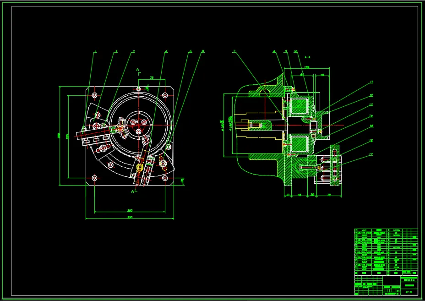This screenshot has height=301, width=425.
Task: Select part balloon number 5 label
Action: click(190, 51)
